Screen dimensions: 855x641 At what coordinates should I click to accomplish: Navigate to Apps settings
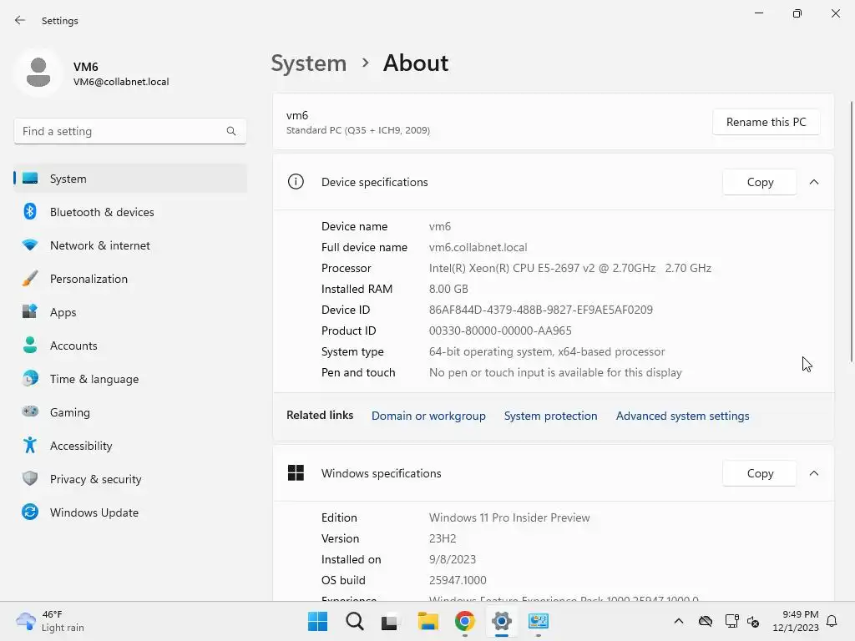(x=130, y=312)
